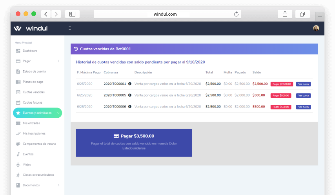Click info icon next to 2020IT000001
335x195 pixels.
pyautogui.click(x=130, y=84)
